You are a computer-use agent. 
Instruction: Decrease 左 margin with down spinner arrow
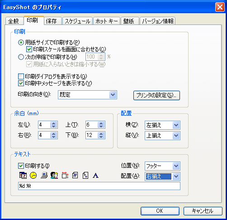54,127
